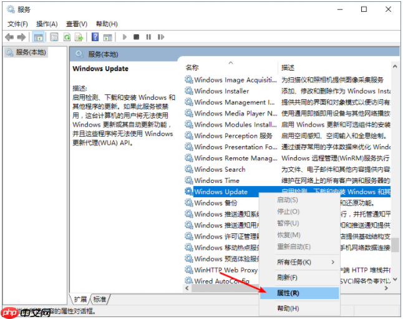The image size is (403, 319).
Task: Open the 操作(A) menu
Action: 47,24
